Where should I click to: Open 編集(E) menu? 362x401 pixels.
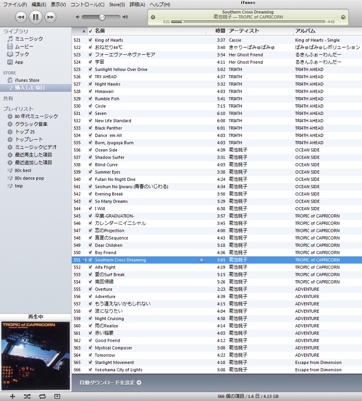coord(38,5)
